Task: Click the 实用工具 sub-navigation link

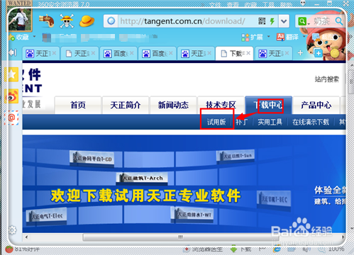Action: click(270, 122)
